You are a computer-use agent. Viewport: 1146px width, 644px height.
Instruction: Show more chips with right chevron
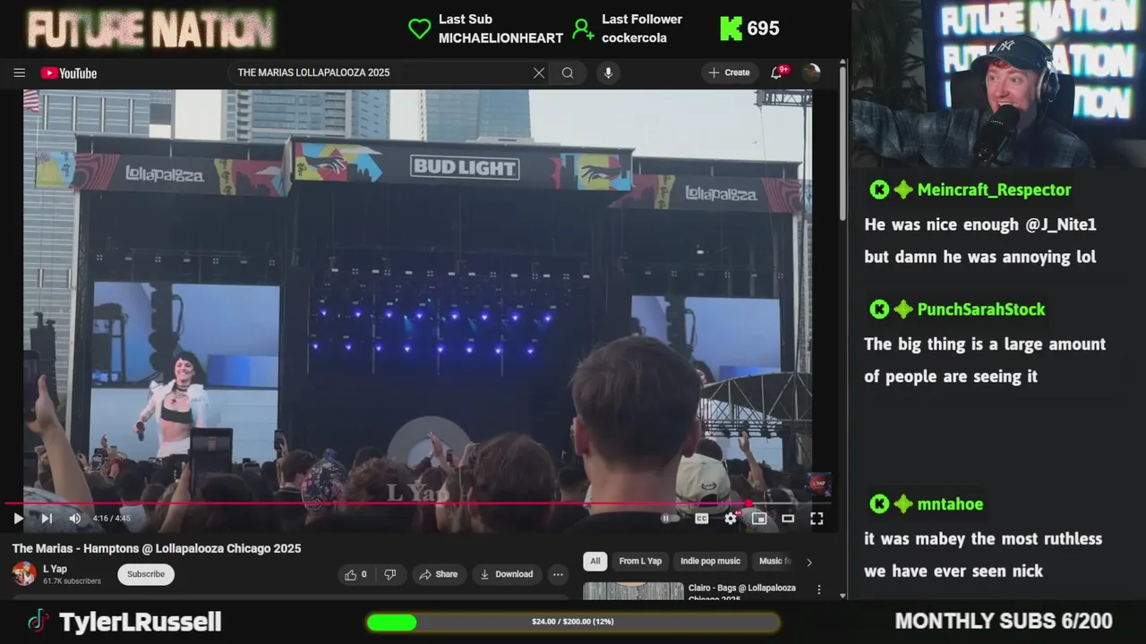809,562
